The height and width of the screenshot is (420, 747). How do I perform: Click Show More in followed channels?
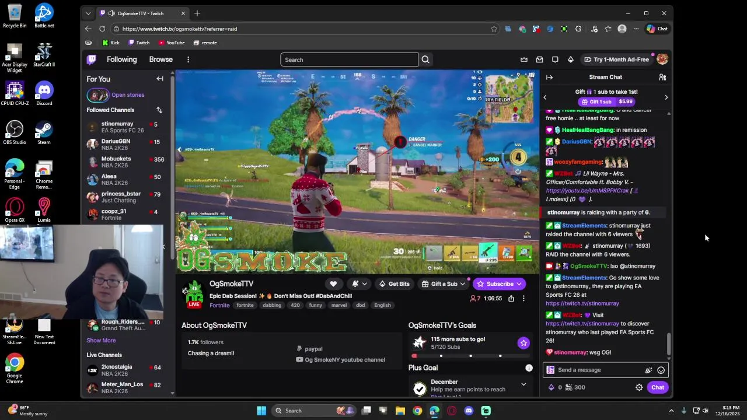pos(101,340)
